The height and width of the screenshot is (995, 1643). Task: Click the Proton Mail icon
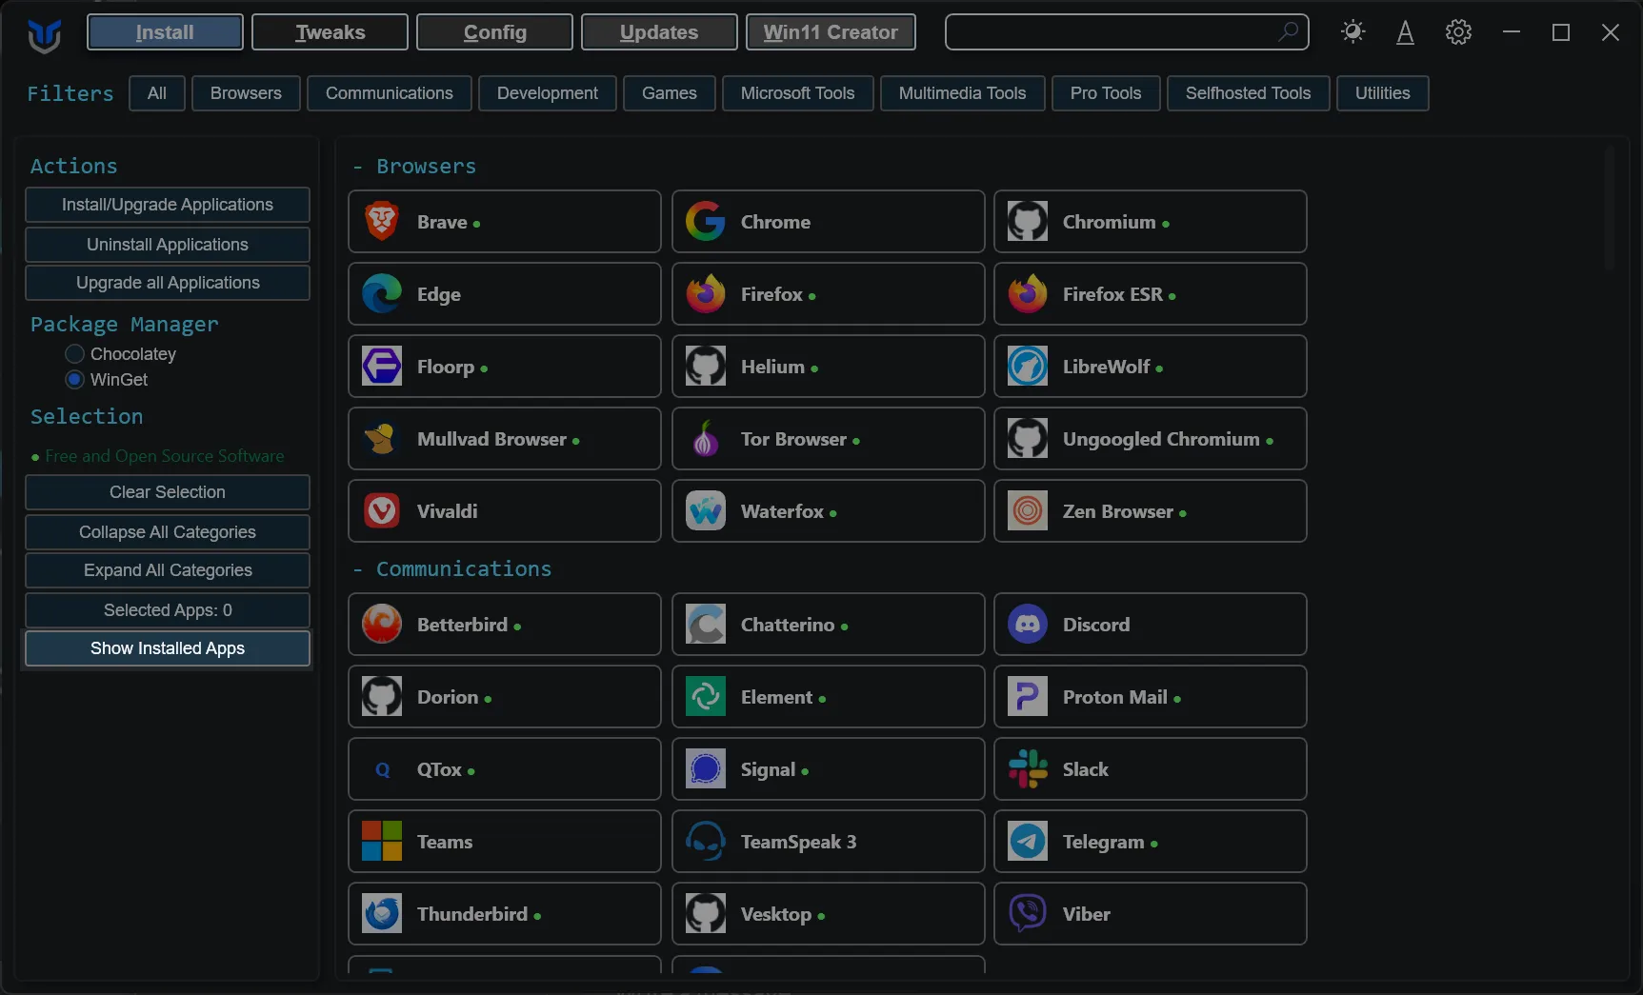pos(1028,697)
